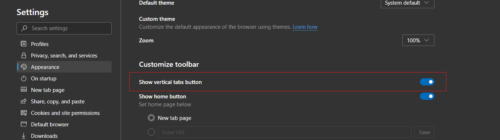This screenshot has height=140, width=500.
Task: Select the Enter URL radio button
Action: point(151,132)
